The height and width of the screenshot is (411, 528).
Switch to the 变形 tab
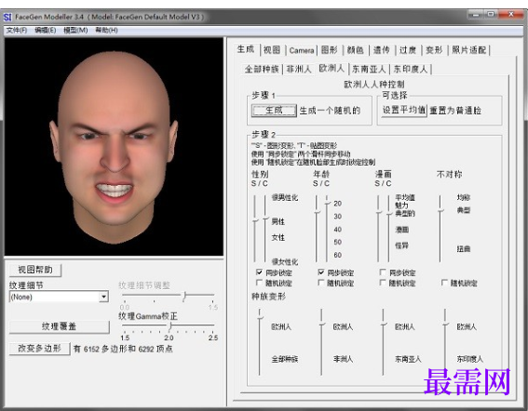pos(434,50)
